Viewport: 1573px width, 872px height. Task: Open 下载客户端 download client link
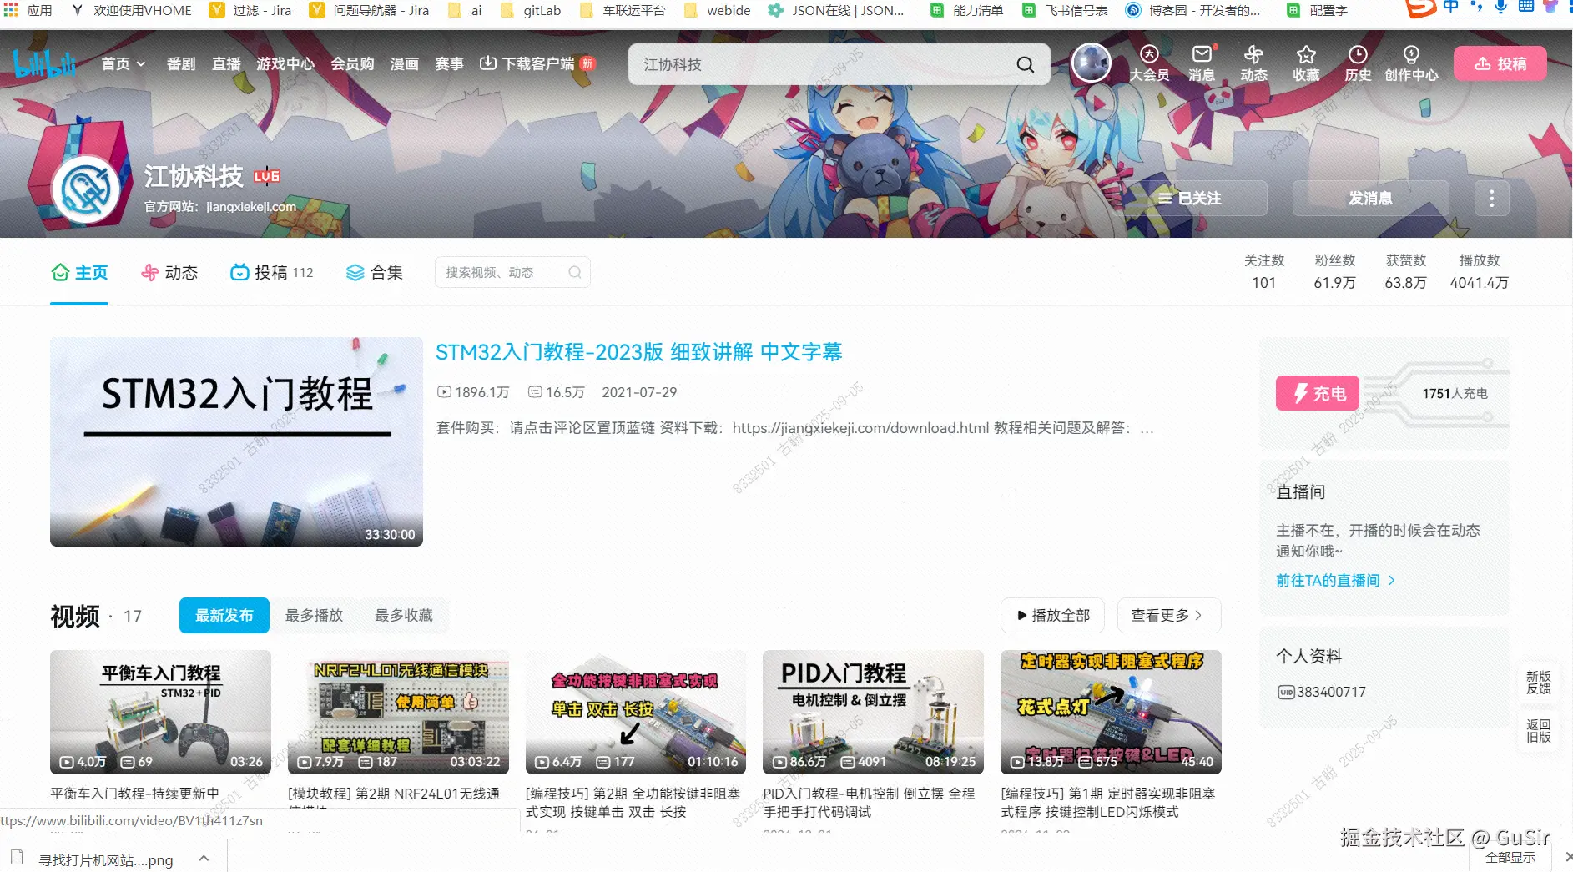[x=537, y=63]
